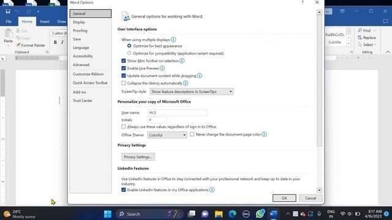The height and width of the screenshot is (220, 392).
Task: Open the Calibri font name box
Action: [59, 33]
